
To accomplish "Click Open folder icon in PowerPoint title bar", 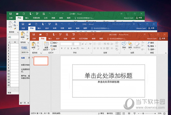I will 40,34.
